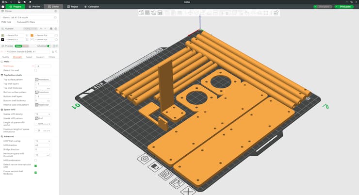Open the Plate type dropdown

click(36, 22)
